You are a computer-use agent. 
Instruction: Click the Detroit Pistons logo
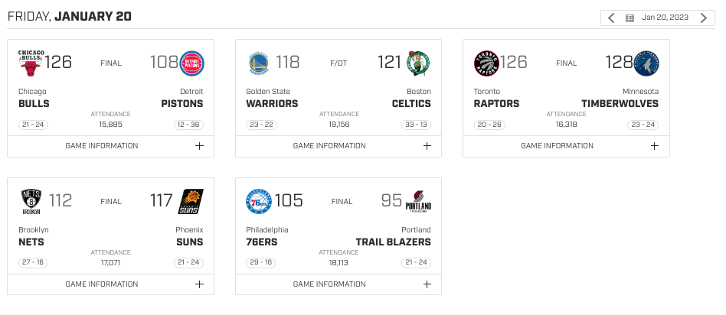tap(191, 63)
